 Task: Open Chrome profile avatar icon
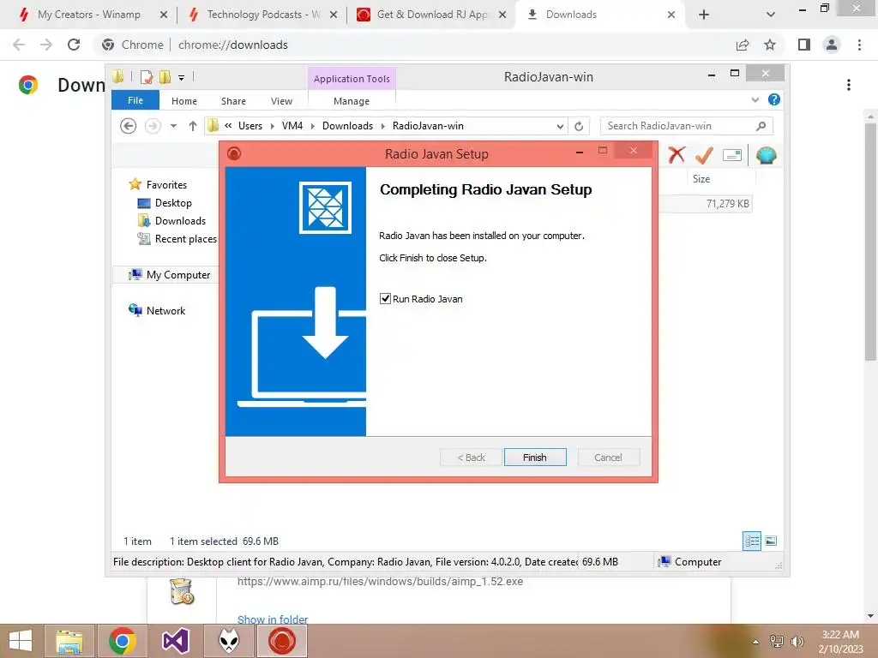[x=832, y=45]
